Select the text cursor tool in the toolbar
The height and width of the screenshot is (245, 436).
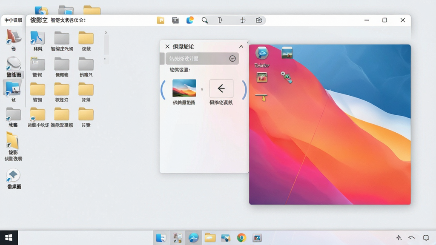pos(220,20)
